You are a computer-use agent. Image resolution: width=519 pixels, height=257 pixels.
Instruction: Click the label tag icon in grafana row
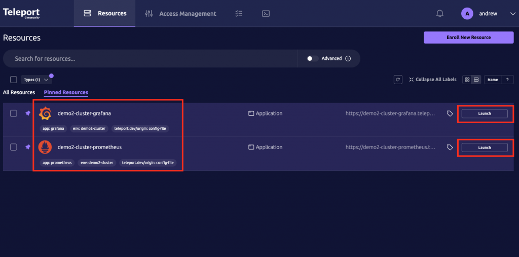450,114
